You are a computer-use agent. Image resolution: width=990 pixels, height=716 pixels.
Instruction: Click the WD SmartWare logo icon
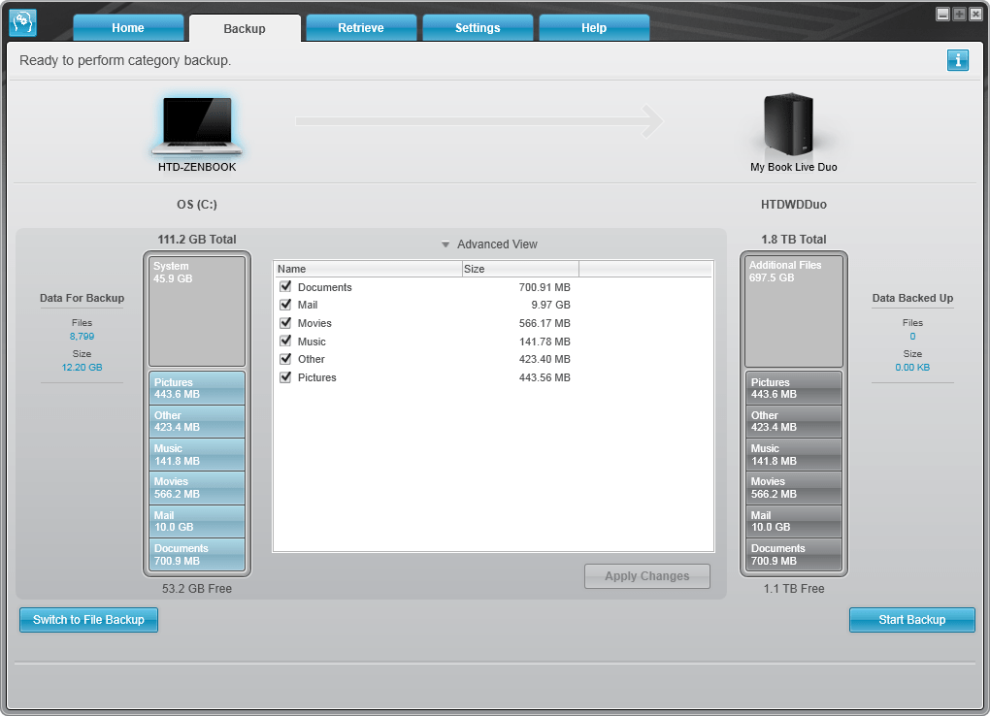coord(22,22)
